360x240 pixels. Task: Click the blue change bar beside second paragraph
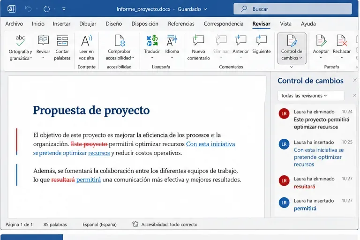coord(17,174)
